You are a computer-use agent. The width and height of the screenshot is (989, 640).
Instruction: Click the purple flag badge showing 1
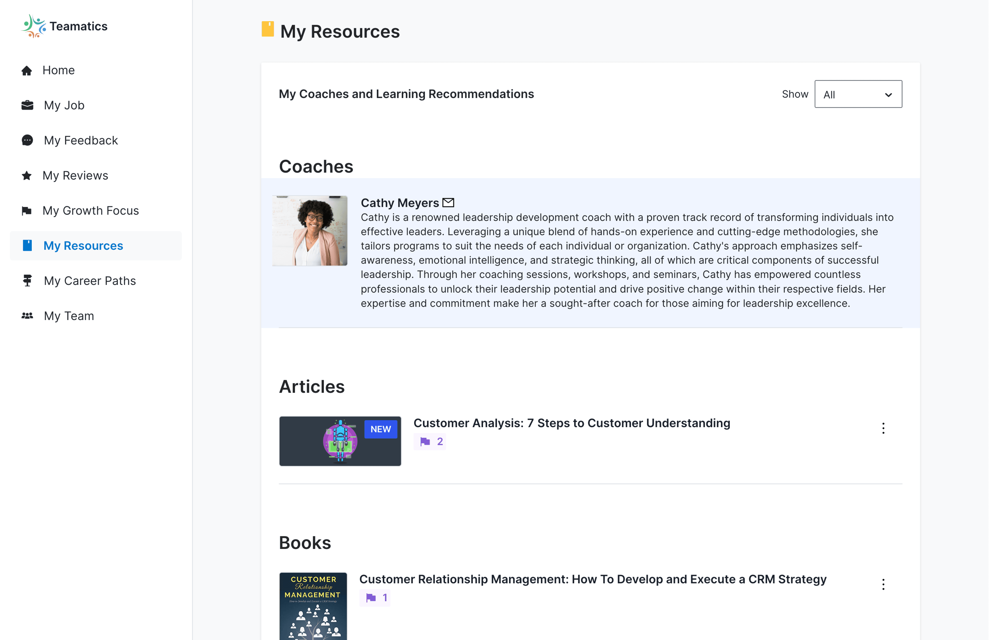click(x=375, y=598)
